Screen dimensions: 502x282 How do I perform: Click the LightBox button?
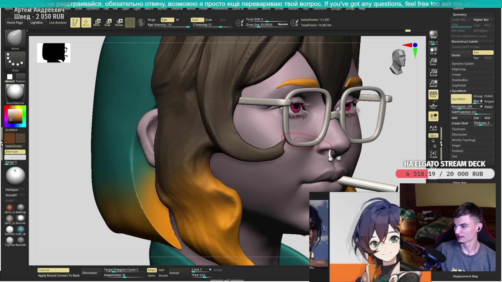pos(36,23)
